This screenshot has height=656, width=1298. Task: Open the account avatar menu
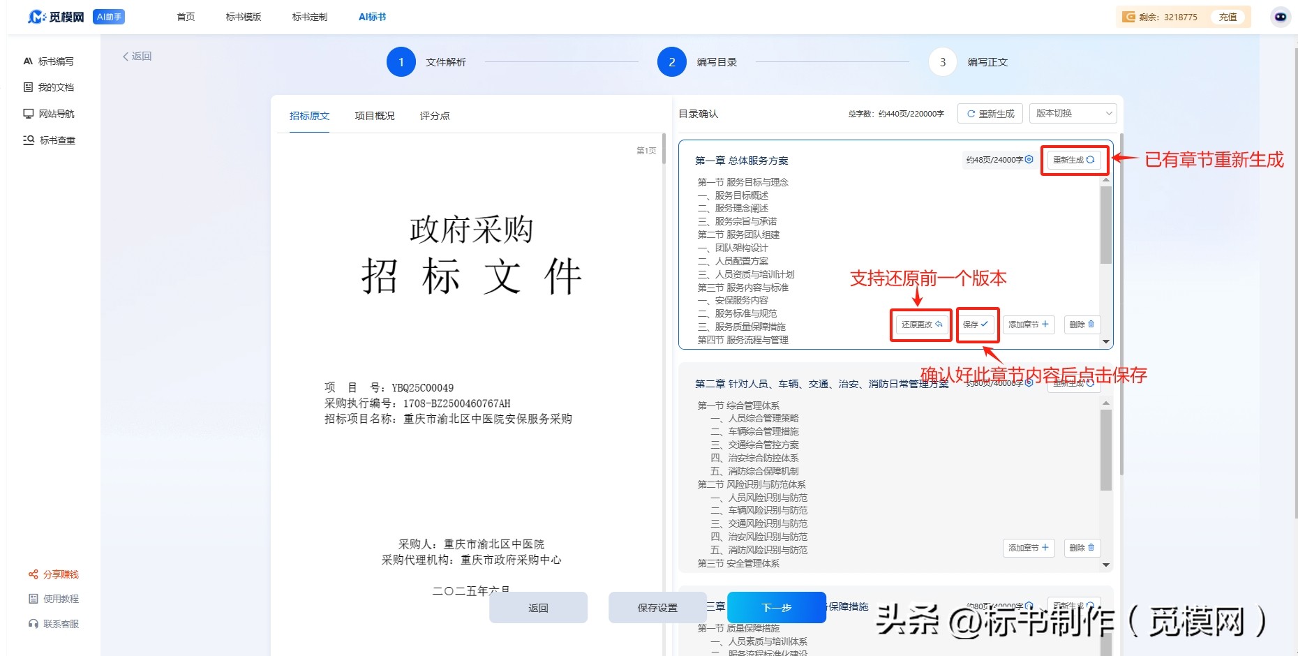point(1280,17)
